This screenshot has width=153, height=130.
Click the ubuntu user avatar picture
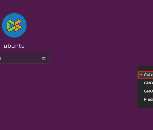click(x=14, y=25)
